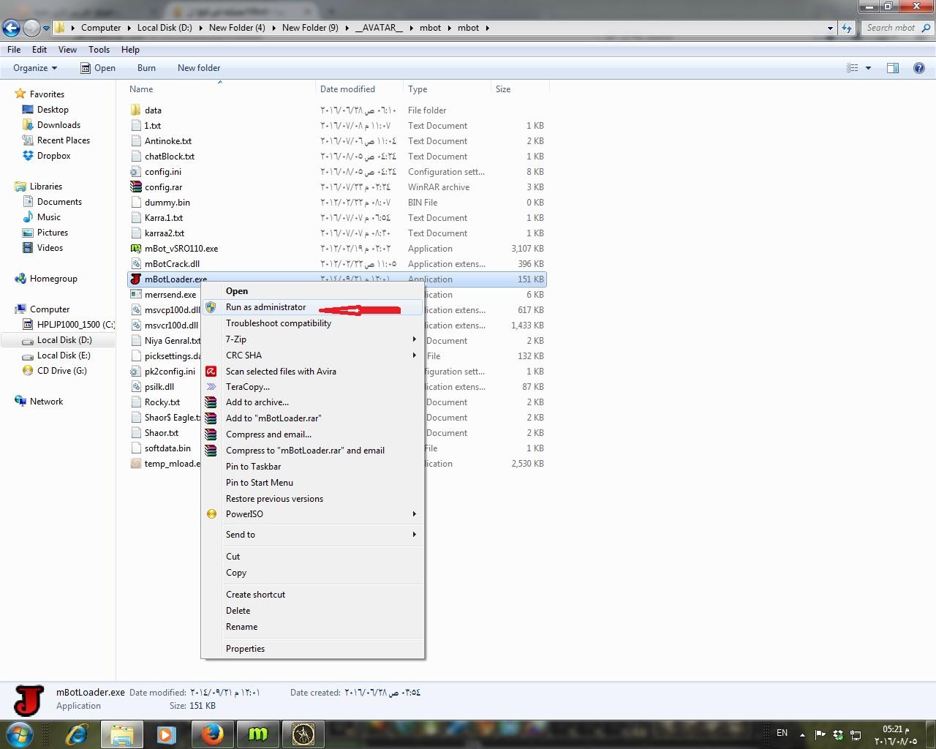The height and width of the screenshot is (749, 936).
Task: Click the Burn toolbar button
Action: 146,68
